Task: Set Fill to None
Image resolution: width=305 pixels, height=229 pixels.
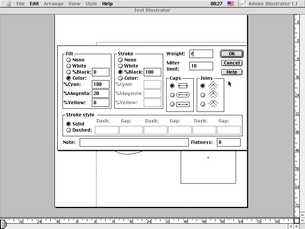Action: coord(69,60)
